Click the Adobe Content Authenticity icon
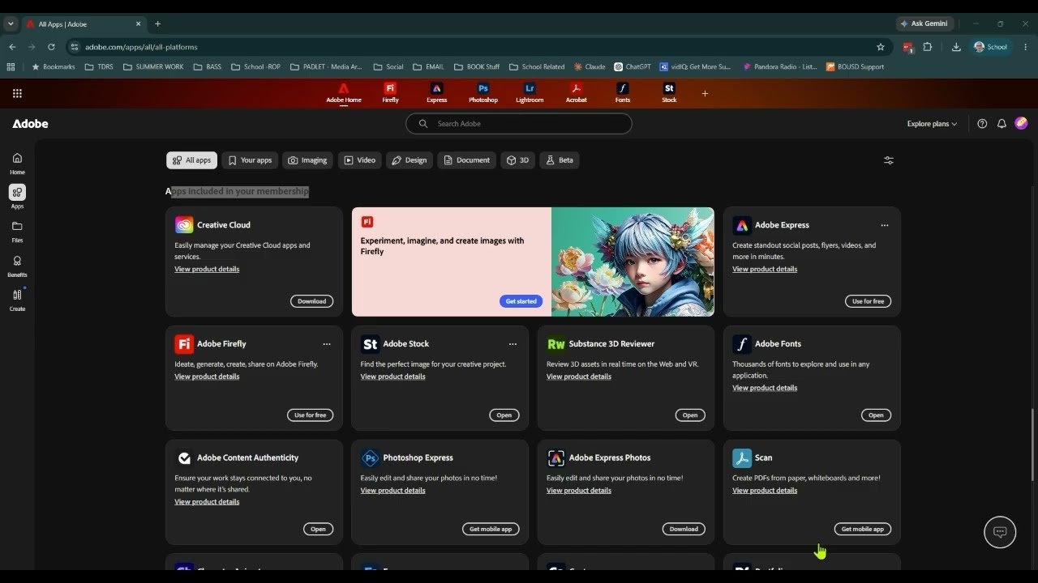Screen dimensions: 1038x583 click(184, 458)
